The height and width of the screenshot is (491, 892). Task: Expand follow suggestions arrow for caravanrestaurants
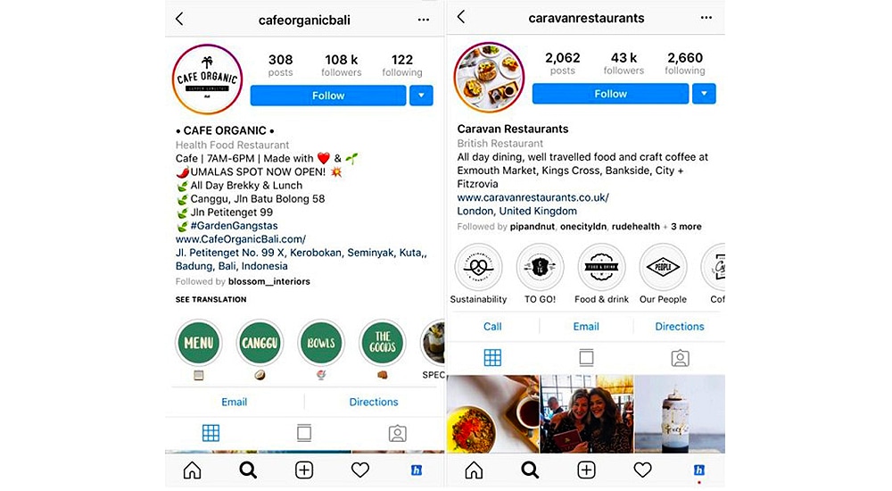pos(704,94)
